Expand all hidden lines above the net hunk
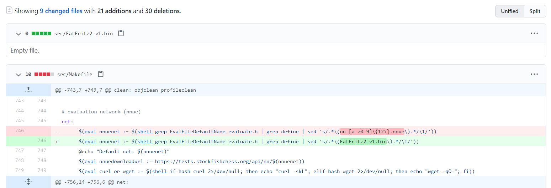Viewport: 551px width, 188px height. coord(28,182)
